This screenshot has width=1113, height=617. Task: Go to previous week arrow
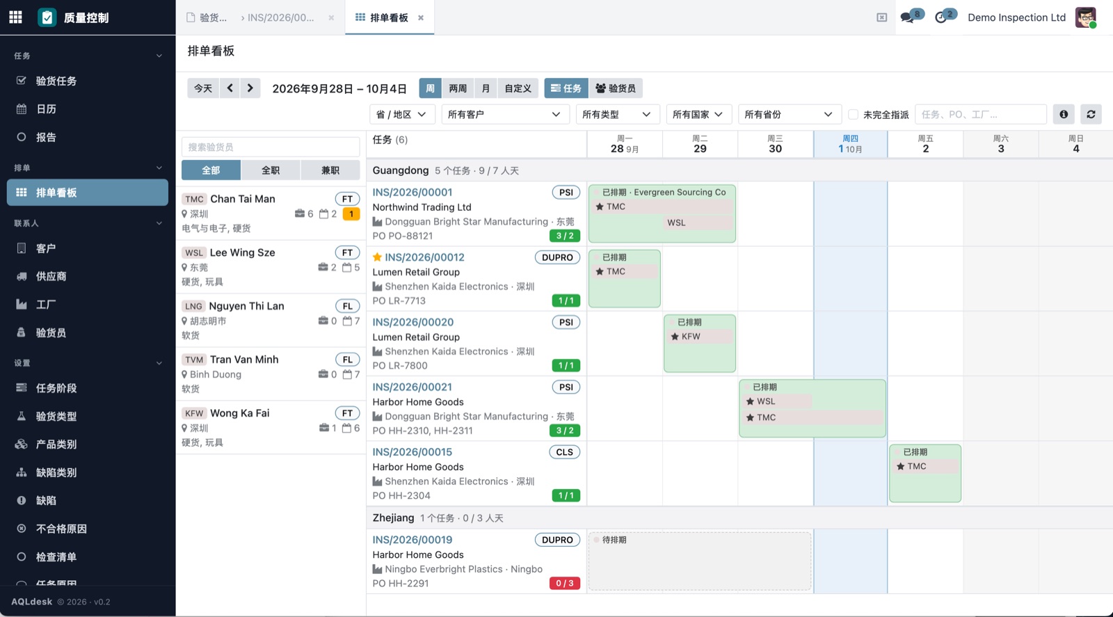pyautogui.click(x=230, y=88)
